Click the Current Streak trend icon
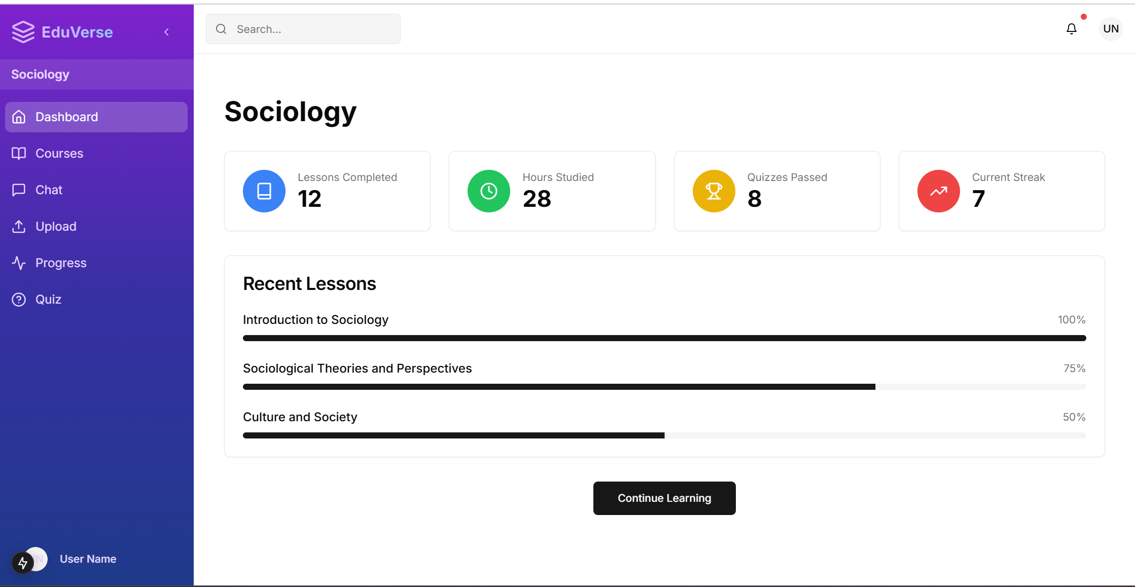Image resolution: width=1135 pixels, height=587 pixels. point(938,191)
